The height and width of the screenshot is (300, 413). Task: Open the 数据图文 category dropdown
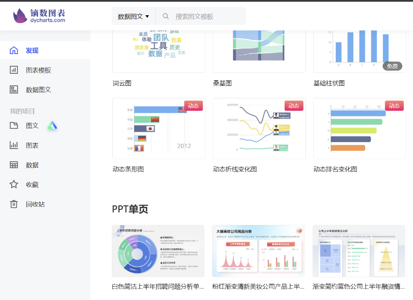tap(134, 16)
